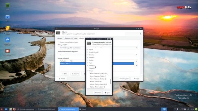Open the layout change option dropdown
This screenshot has height=111, width=198.
point(137,54)
